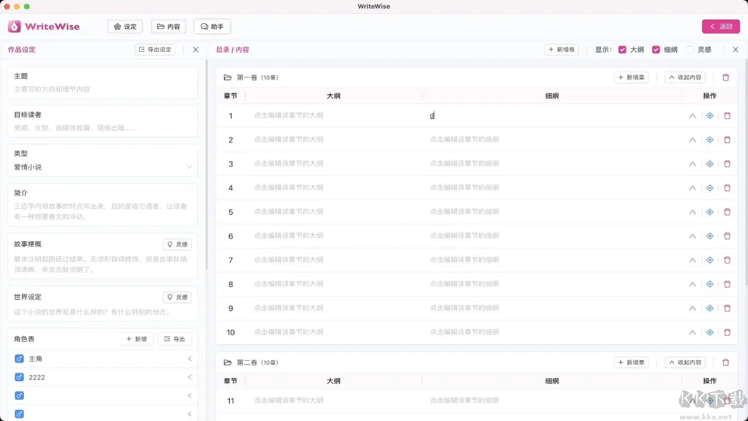This screenshot has width=748, height=421.
Task: Uncheck the 大纲 display checkbox
Action: click(x=622, y=50)
